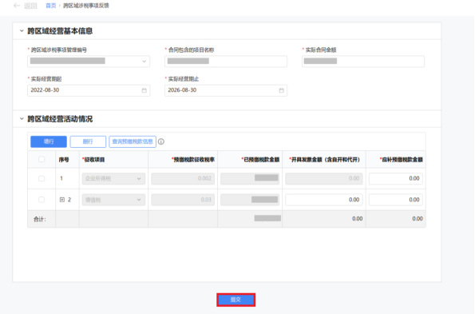Click the 删行 button
The height and width of the screenshot is (314, 475).
[x=88, y=141]
